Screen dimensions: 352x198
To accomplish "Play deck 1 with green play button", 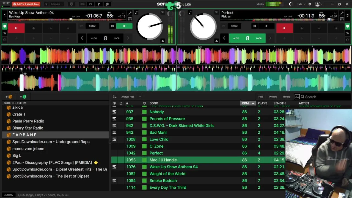I will coord(124,26).
